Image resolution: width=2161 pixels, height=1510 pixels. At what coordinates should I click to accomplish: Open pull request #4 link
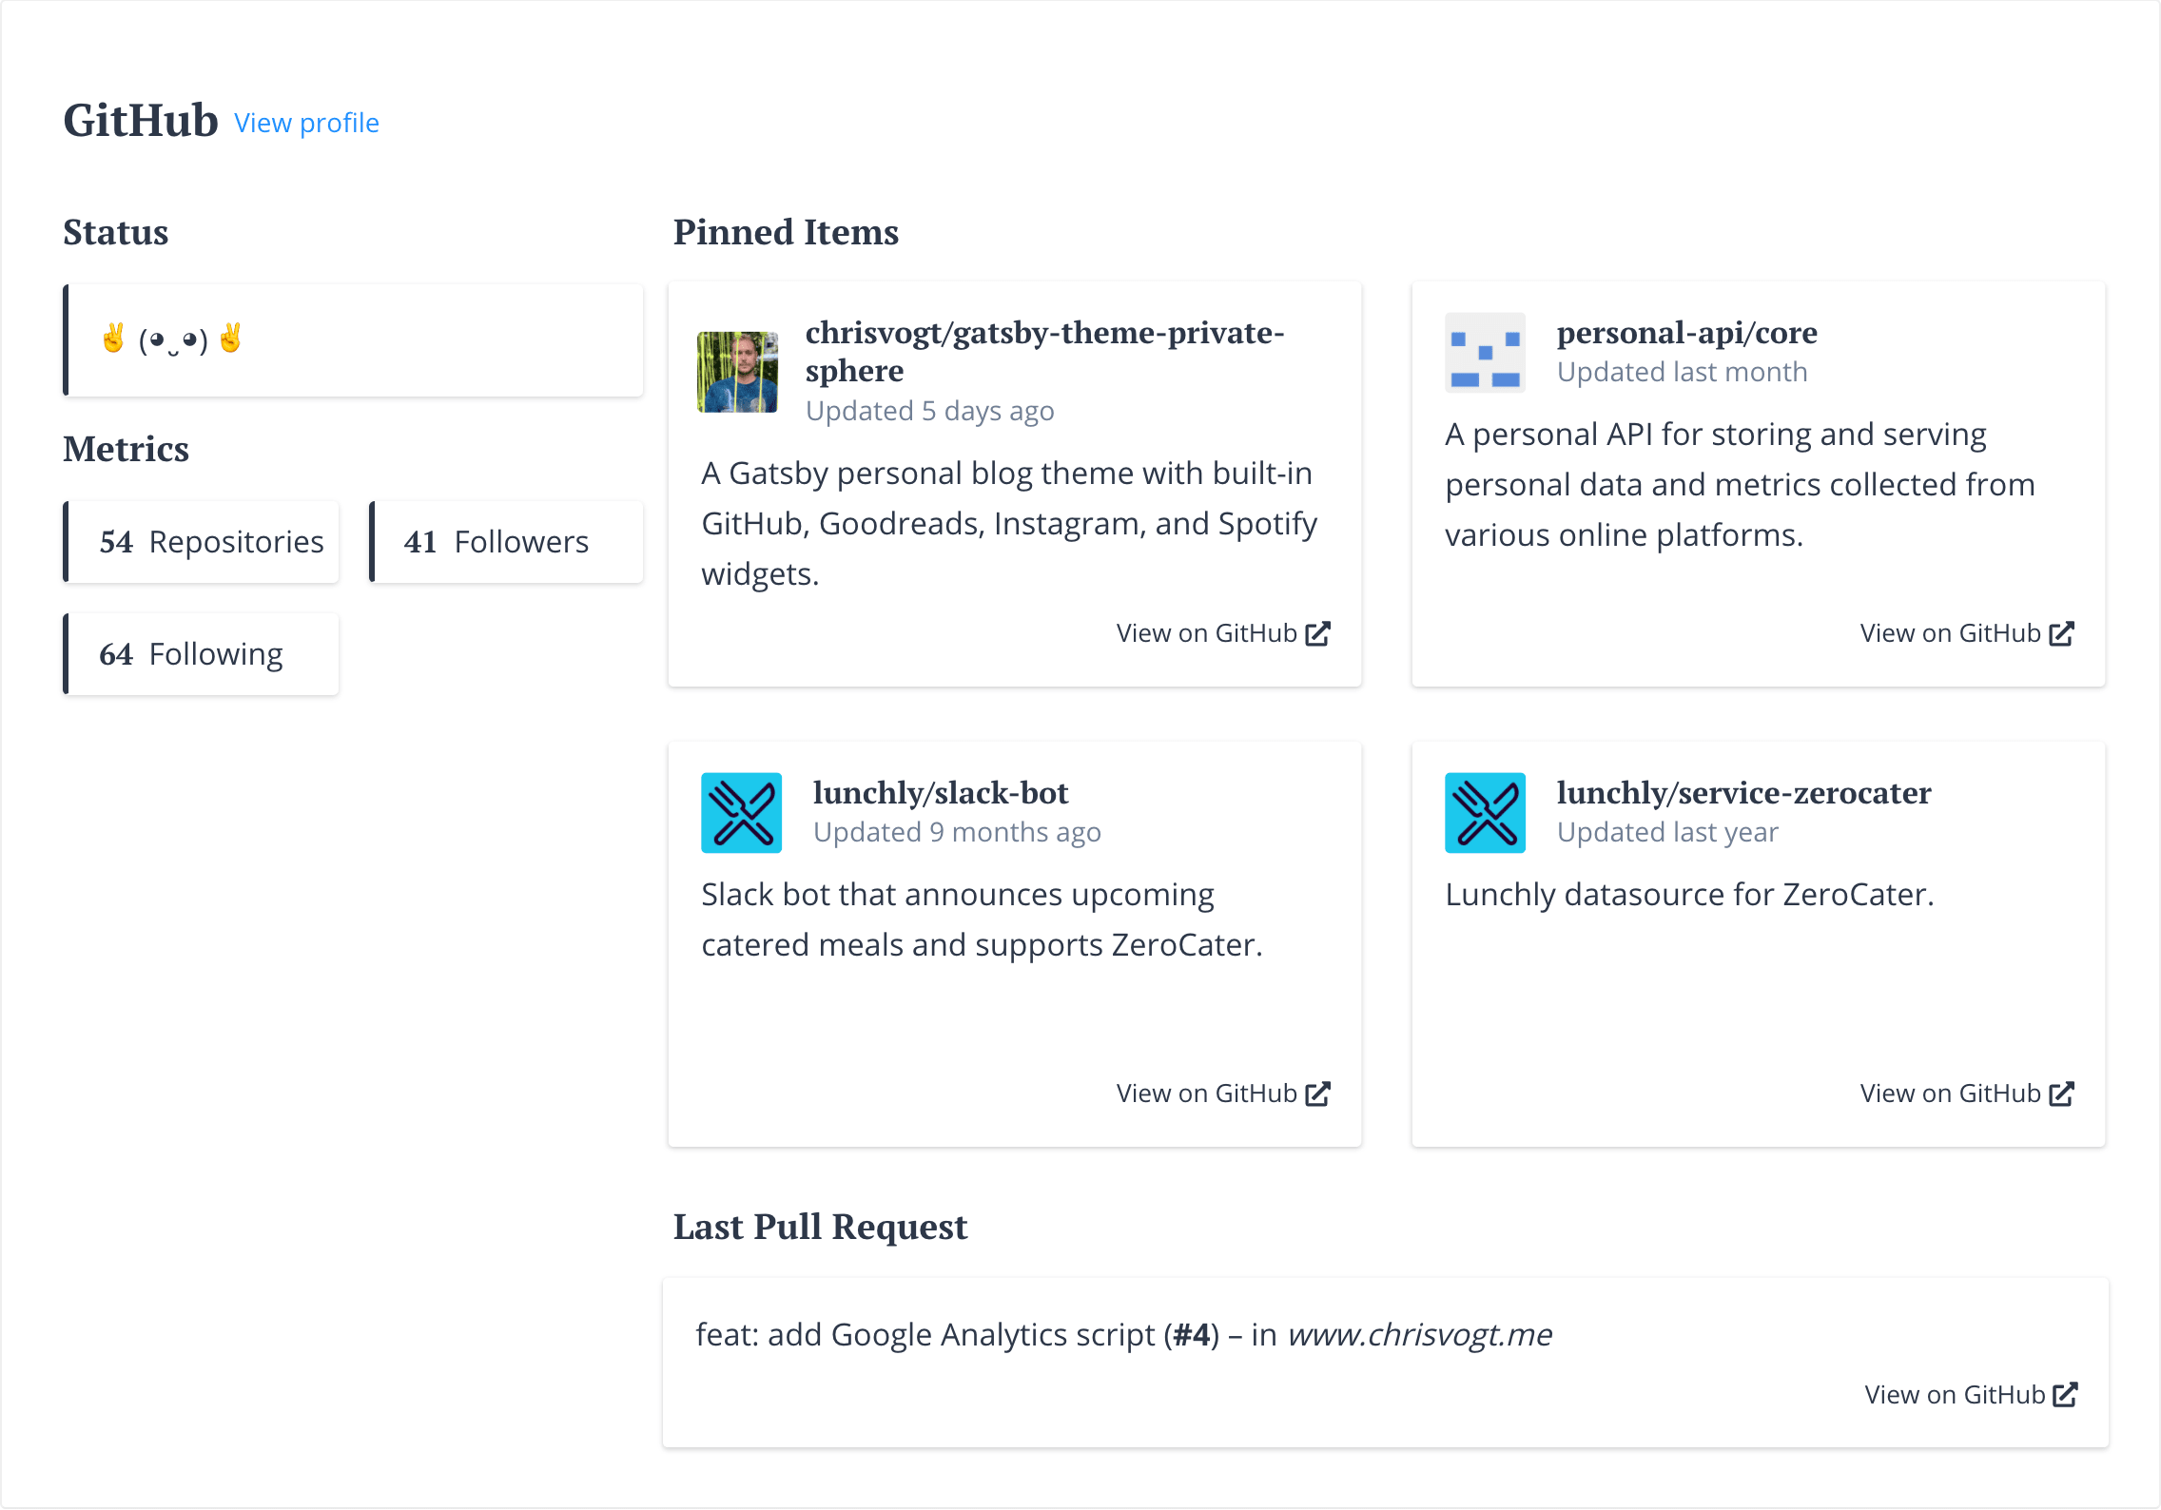click(x=1191, y=1334)
